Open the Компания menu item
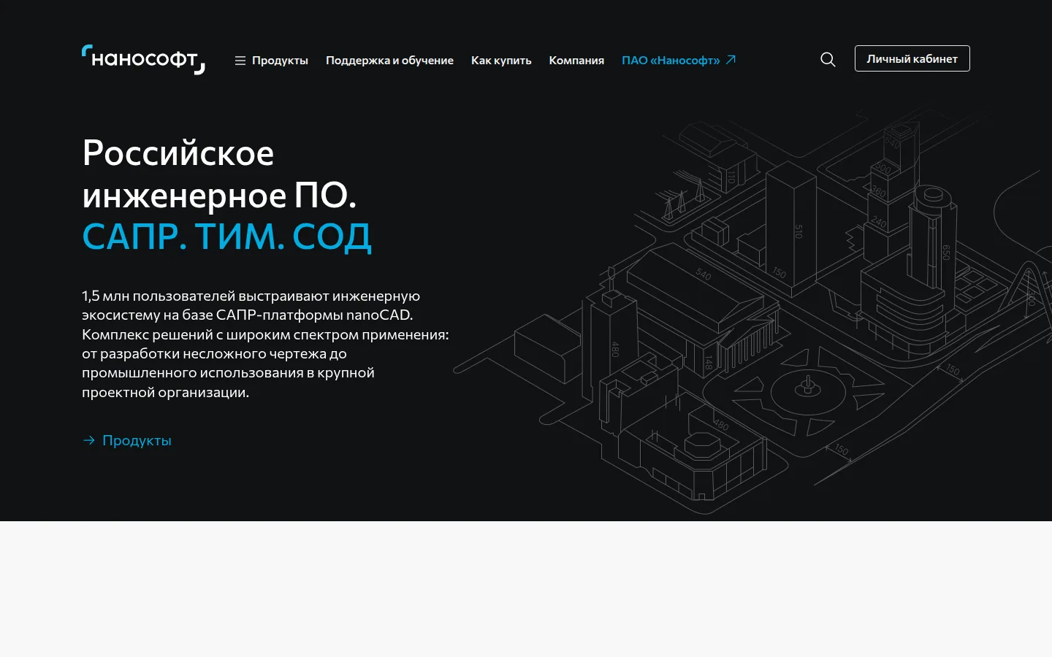Image resolution: width=1052 pixels, height=657 pixels. coord(576,61)
